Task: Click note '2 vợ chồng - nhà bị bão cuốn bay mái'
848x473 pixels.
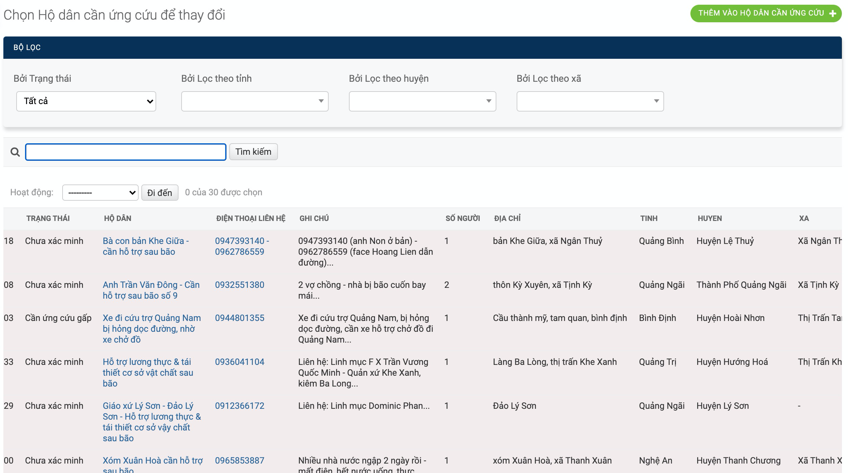Action: click(362, 290)
